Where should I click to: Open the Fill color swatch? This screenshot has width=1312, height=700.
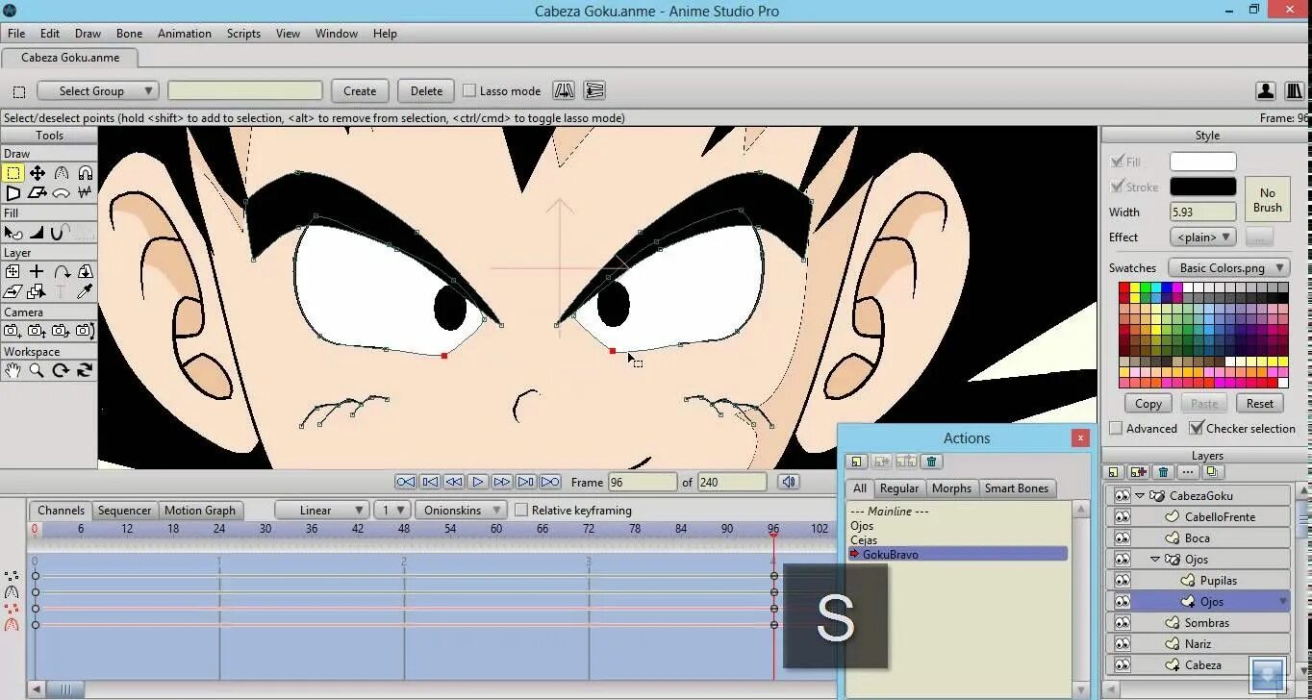(1202, 162)
